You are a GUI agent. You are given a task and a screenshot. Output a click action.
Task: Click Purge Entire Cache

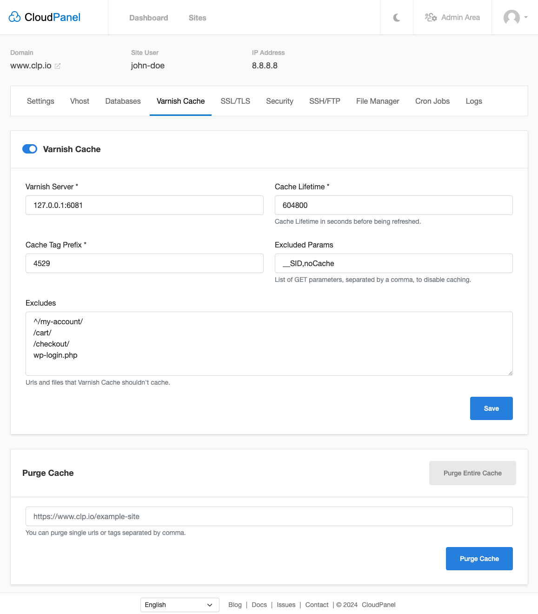point(472,473)
